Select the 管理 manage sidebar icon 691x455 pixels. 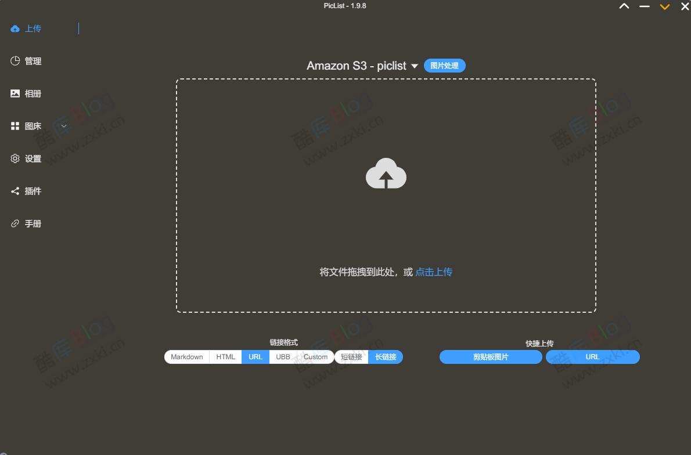click(x=15, y=60)
